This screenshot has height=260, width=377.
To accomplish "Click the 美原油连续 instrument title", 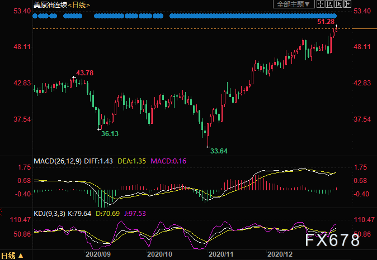I will click(x=50, y=4).
